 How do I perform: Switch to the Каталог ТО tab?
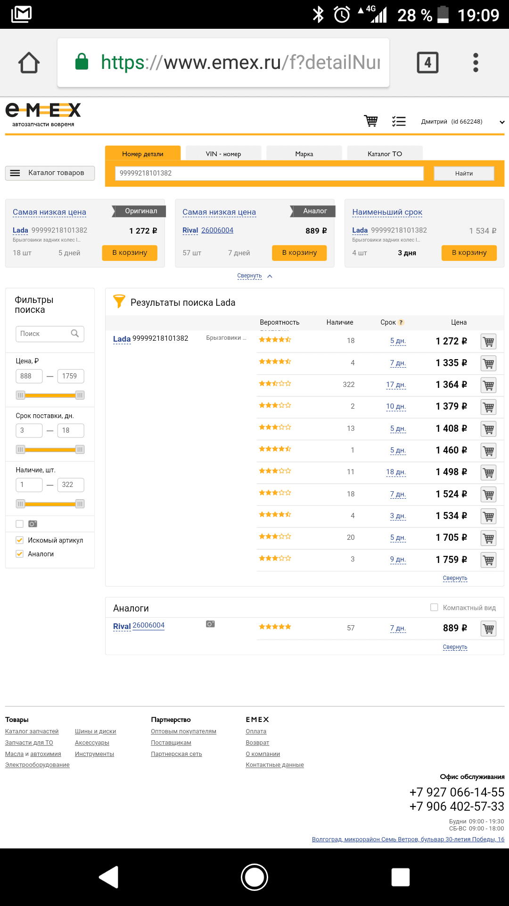pos(385,154)
